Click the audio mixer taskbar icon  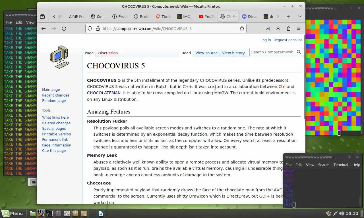[67, 213]
